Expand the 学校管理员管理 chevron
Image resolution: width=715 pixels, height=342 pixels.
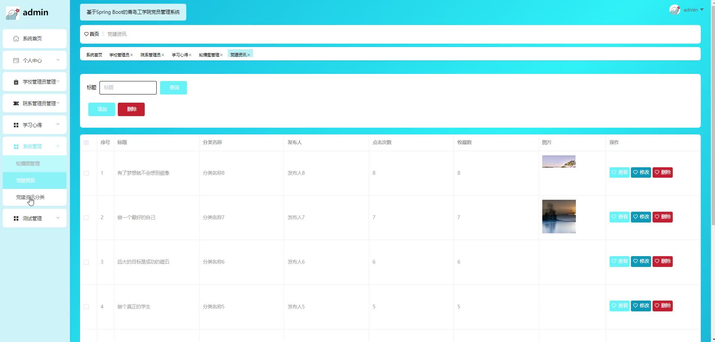coord(58,81)
